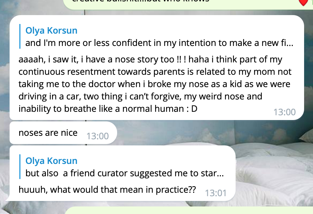
Task: Click the blue bar beside the first quote
Action: coord(20,37)
